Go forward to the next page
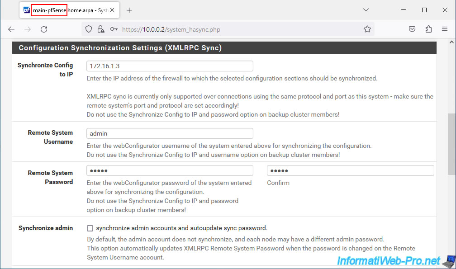This screenshot has height=269, width=456. point(28,29)
